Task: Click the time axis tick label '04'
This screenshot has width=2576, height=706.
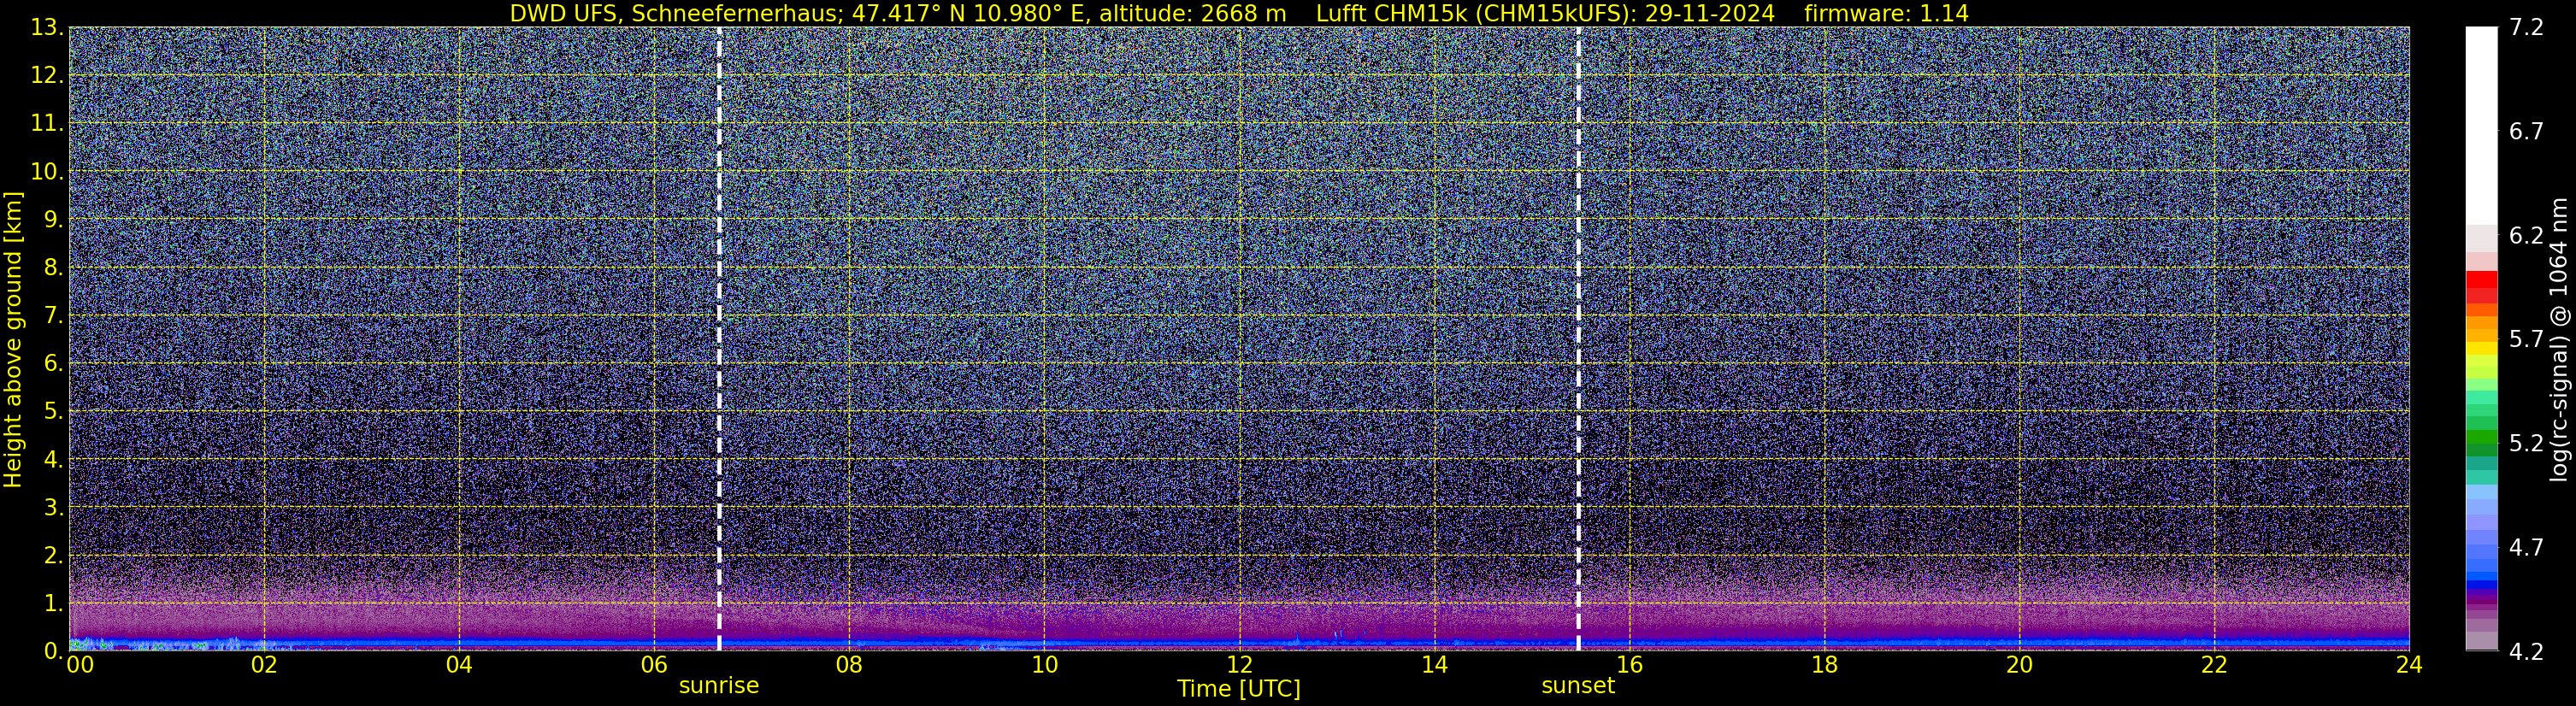Action: tap(459, 665)
